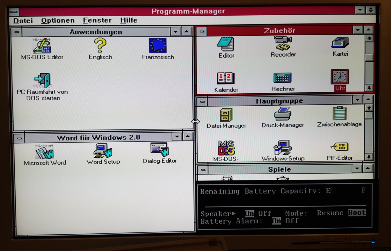Screen dimensions: 391x251
Task: Click the Hauptgruppe scrollbar thumb
Action: pyautogui.click(x=369, y=115)
